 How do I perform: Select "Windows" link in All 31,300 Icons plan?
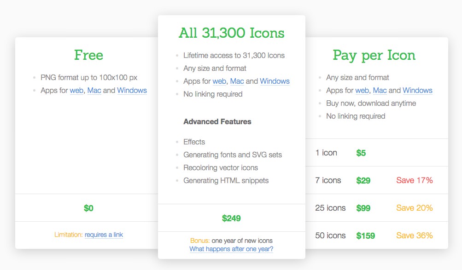(275, 81)
